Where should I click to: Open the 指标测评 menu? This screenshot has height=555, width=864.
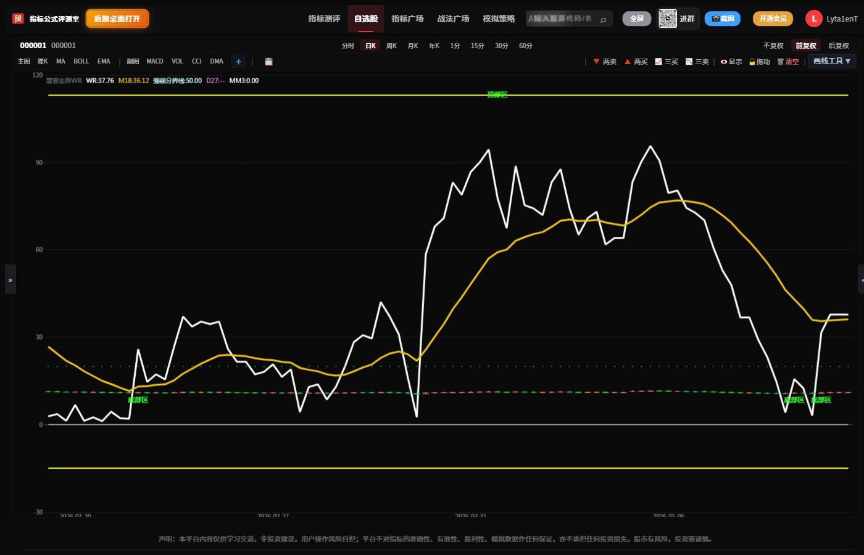(325, 18)
